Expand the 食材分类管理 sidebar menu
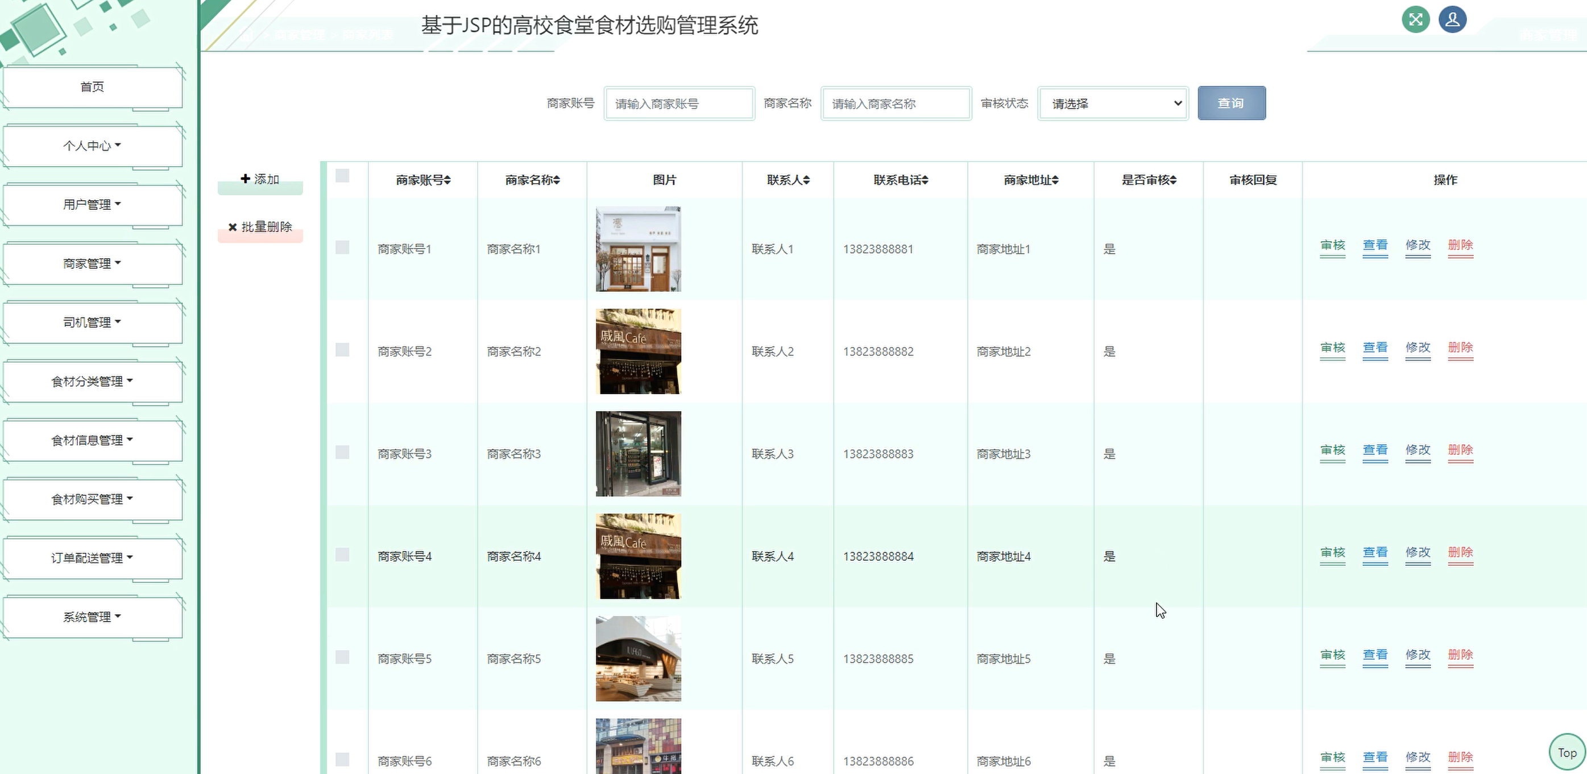 [93, 382]
